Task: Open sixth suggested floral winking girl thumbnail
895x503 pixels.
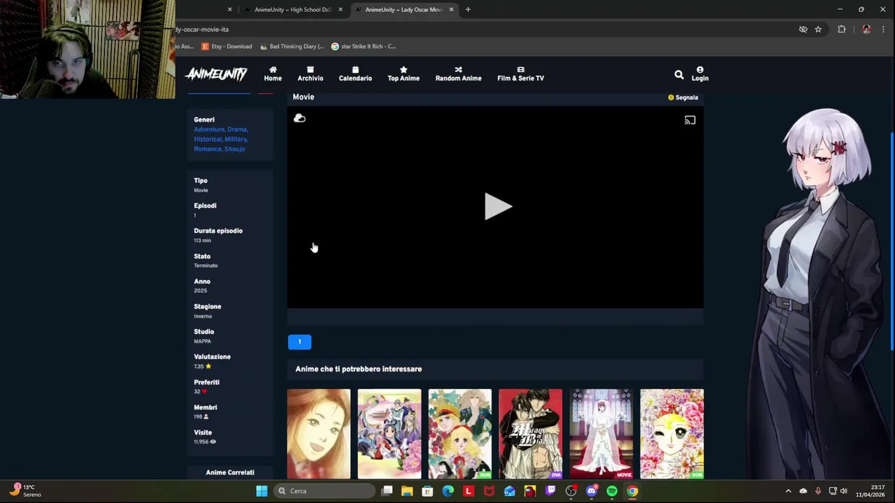Action: (672, 434)
